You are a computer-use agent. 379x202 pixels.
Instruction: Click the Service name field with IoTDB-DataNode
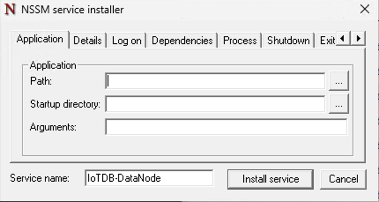pos(149,178)
